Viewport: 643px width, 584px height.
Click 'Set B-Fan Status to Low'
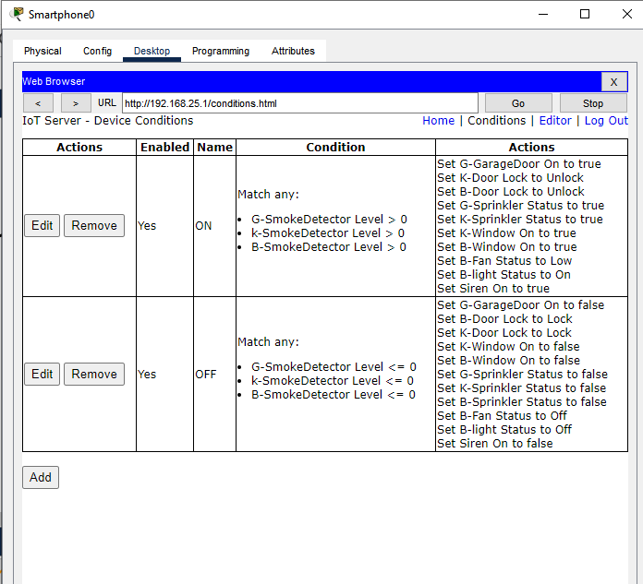504,261
